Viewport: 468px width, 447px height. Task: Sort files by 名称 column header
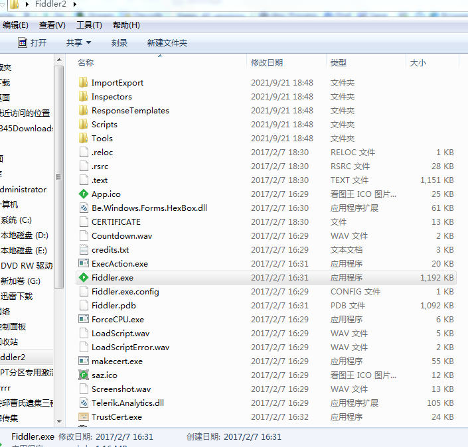86,62
